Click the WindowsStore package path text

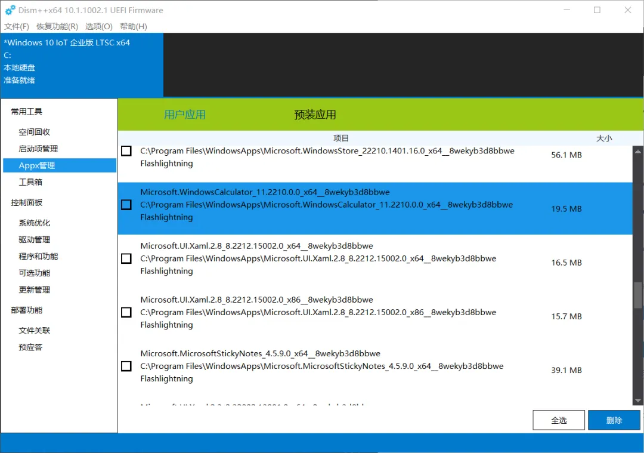point(327,151)
